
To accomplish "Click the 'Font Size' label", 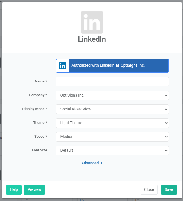I will click(x=39, y=150).
